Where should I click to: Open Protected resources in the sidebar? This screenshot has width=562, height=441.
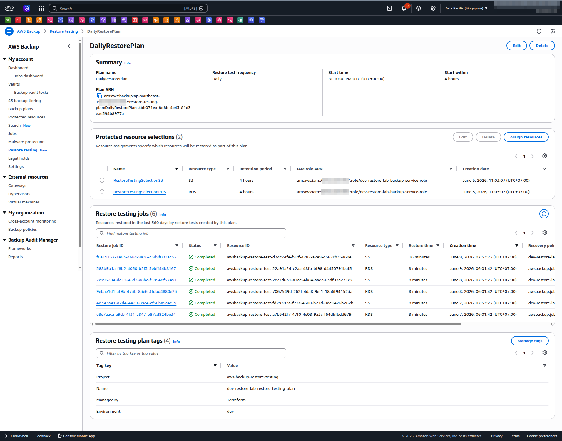coord(26,117)
